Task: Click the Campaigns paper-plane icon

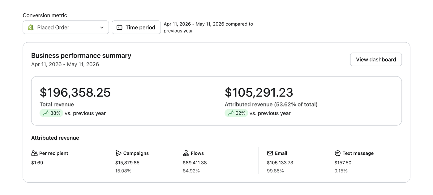Action: (118, 153)
